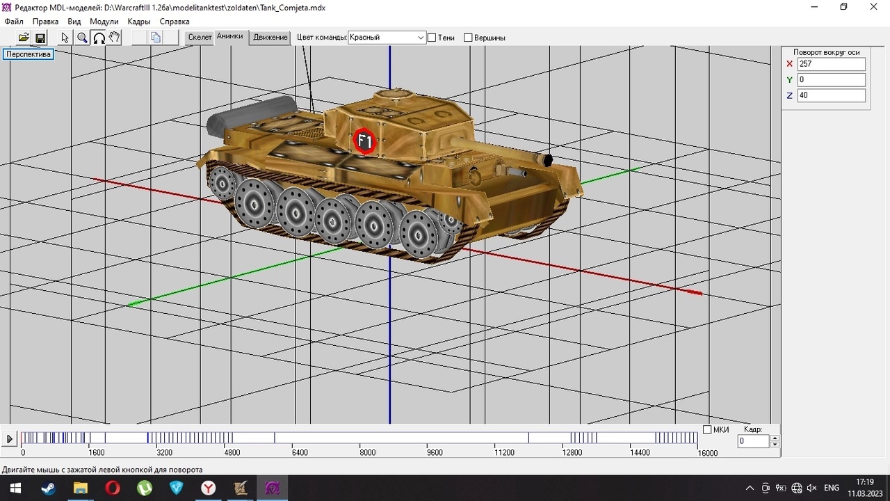Click the timeline play button
The image size is (890, 501).
[10, 439]
